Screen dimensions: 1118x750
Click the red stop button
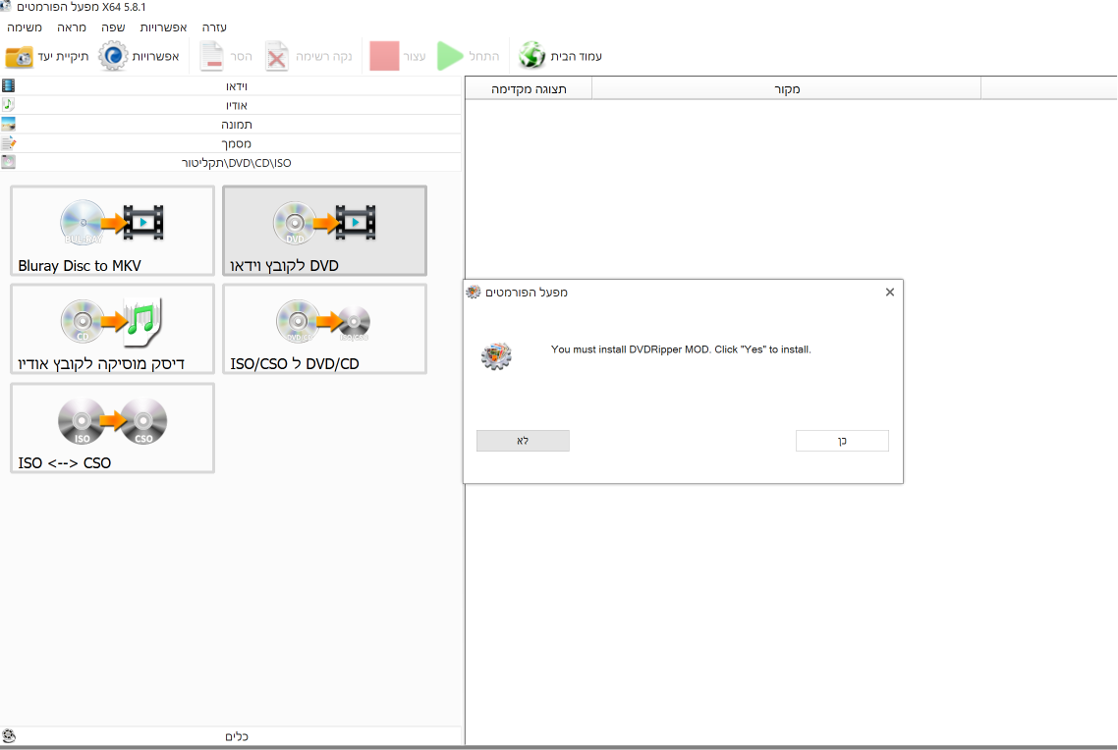click(384, 56)
